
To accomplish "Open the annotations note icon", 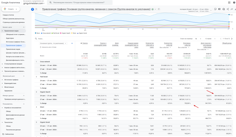I will [x=215, y=9].
